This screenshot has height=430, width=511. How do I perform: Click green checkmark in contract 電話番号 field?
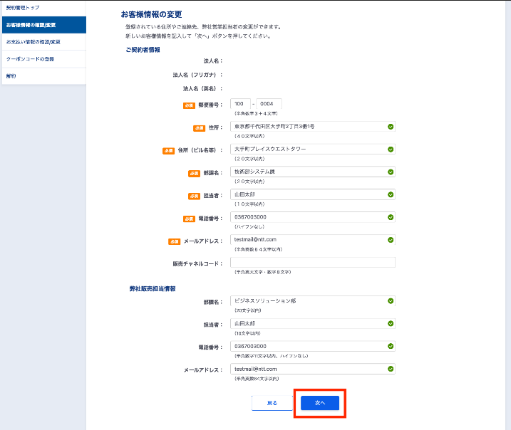click(391, 217)
